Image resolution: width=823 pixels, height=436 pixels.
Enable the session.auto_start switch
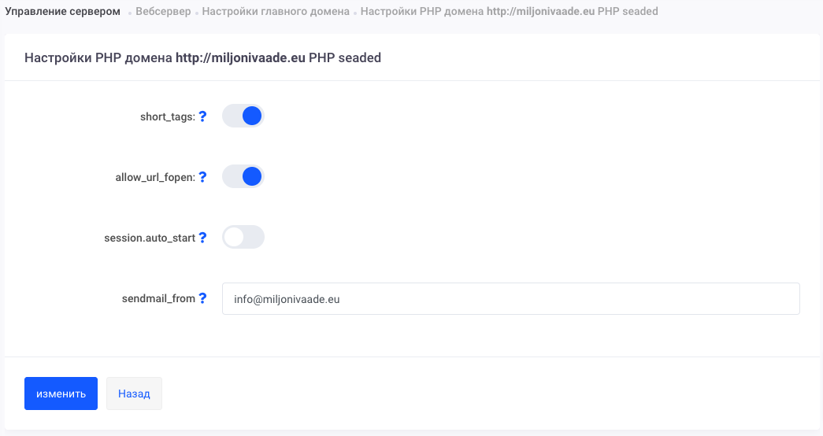(243, 237)
